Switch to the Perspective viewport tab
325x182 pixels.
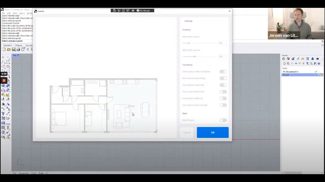pyautogui.click(x=24, y=173)
